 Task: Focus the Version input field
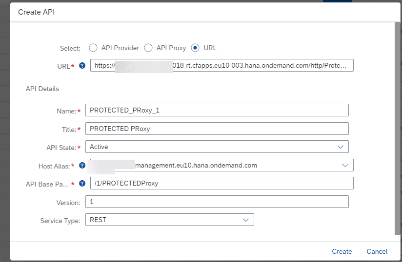point(217,202)
